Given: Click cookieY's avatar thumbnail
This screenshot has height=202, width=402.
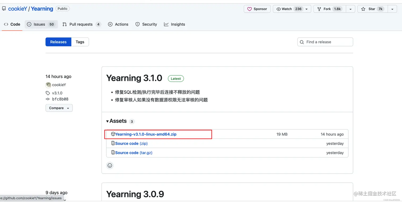Looking at the screenshot, I should [x=48, y=85].
